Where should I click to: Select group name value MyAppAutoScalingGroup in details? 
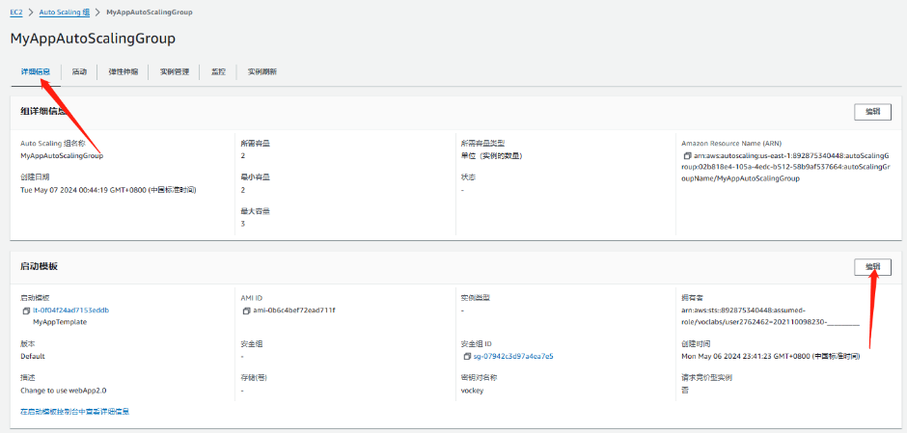pos(62,156)
